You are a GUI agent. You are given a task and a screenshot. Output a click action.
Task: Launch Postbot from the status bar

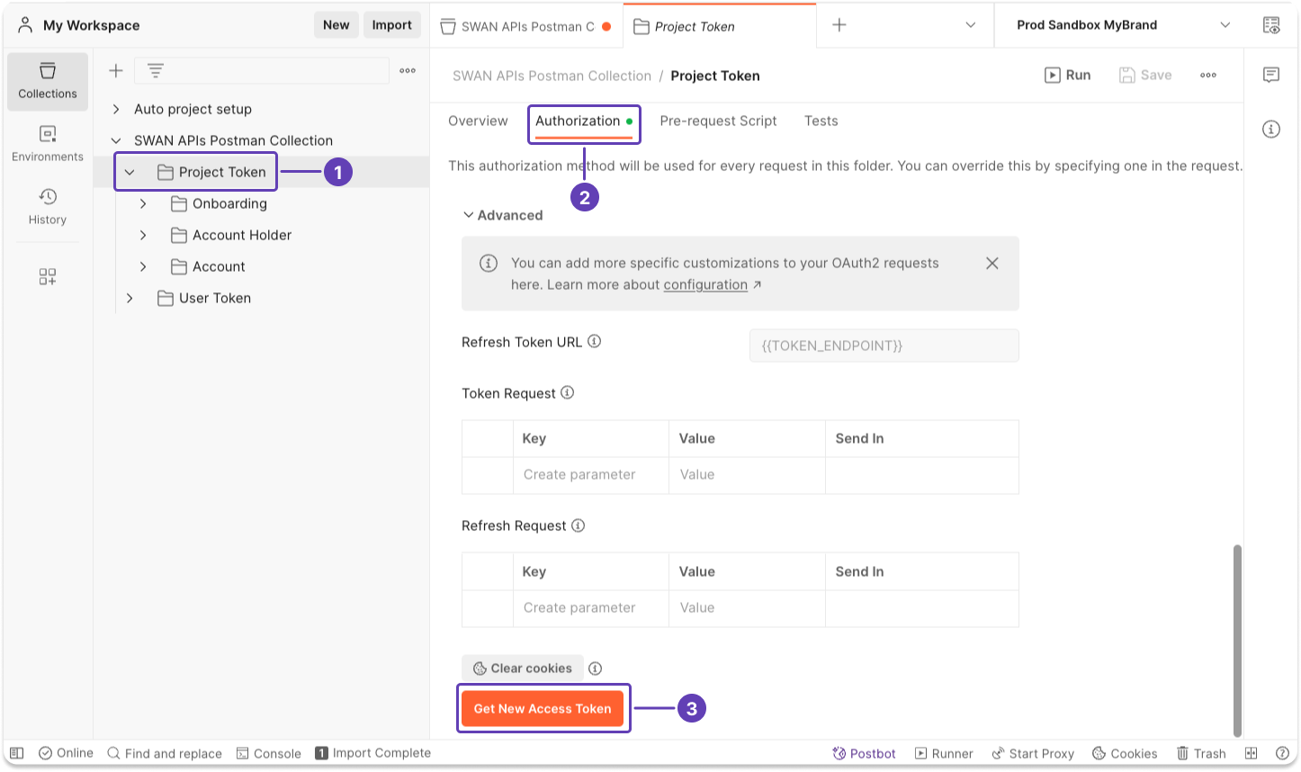coord(863,753)
